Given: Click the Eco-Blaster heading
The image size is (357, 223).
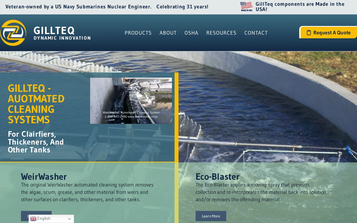Looking at the screenshot, I should [217, 176].
